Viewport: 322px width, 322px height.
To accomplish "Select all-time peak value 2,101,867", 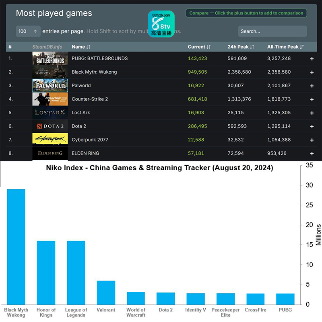I will 279,85.
